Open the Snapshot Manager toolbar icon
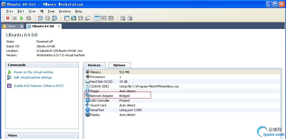Screen dimensions: 286x139 (55, 18)
